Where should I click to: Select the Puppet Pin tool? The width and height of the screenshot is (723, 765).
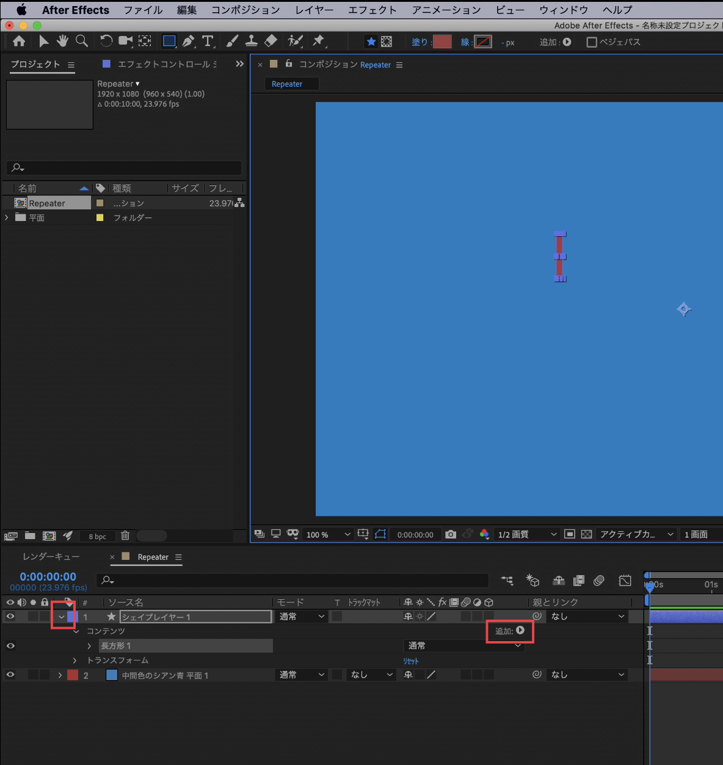pos(318,41)
